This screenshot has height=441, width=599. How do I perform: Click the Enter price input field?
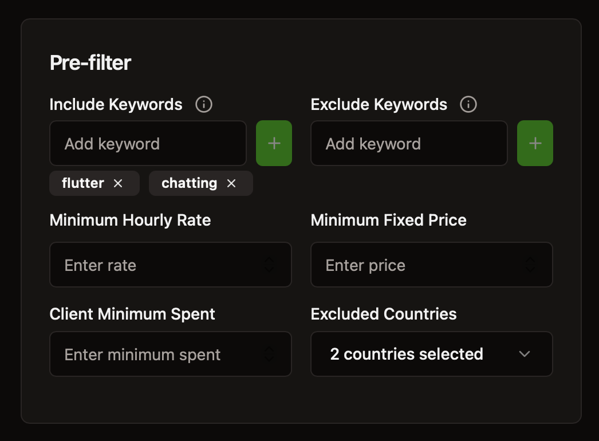tap(416, 265)
